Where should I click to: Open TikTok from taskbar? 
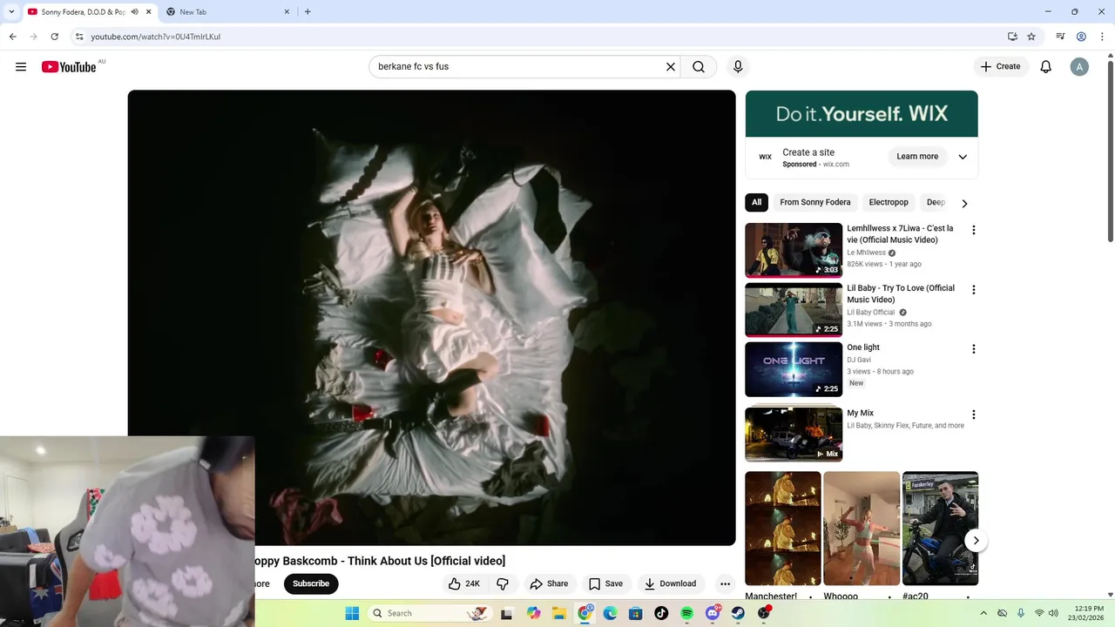pos(661,613)
